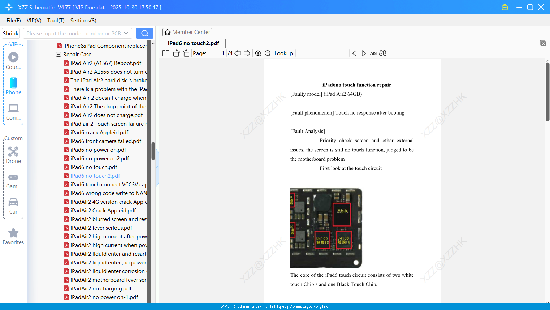Open the Game console category

point(13,181)
